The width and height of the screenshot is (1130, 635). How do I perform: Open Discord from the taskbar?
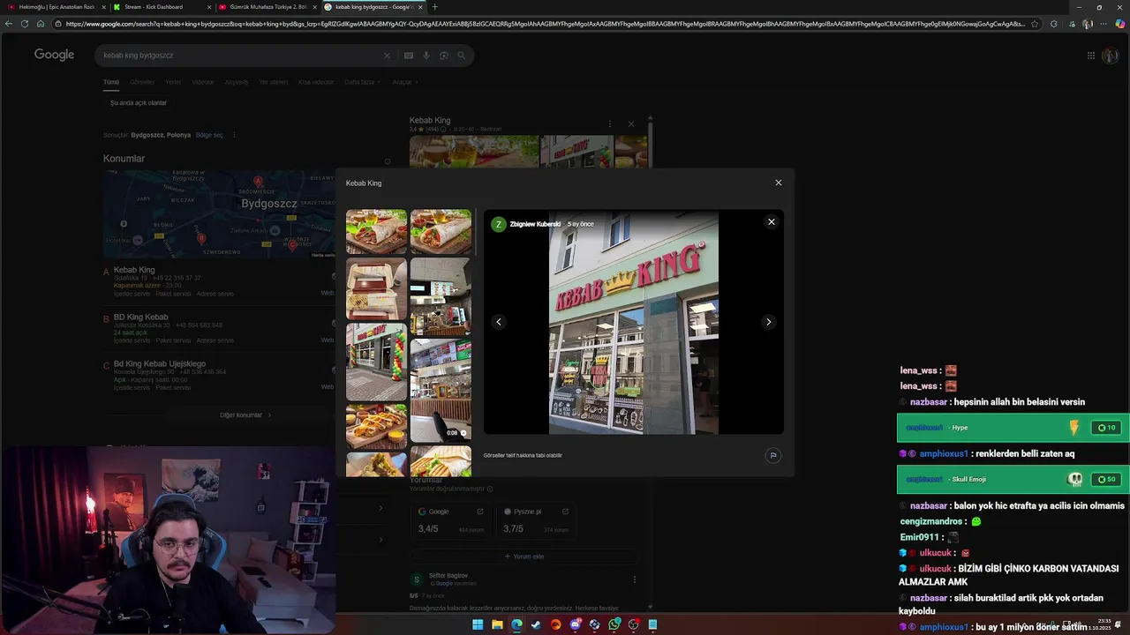575,624
